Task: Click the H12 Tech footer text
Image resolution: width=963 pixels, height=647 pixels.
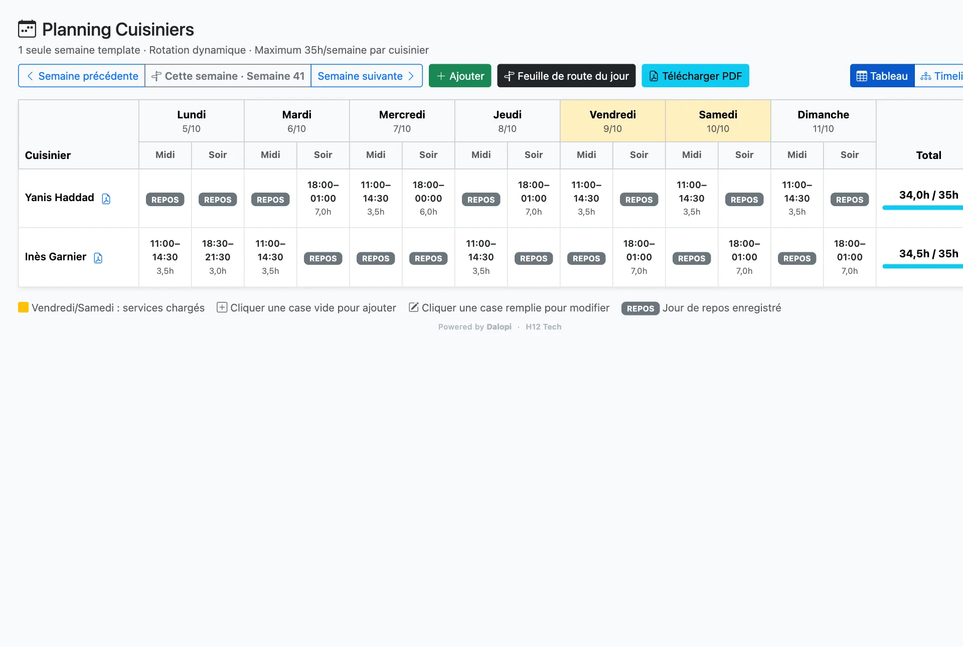Action: [x=543, y=327]
